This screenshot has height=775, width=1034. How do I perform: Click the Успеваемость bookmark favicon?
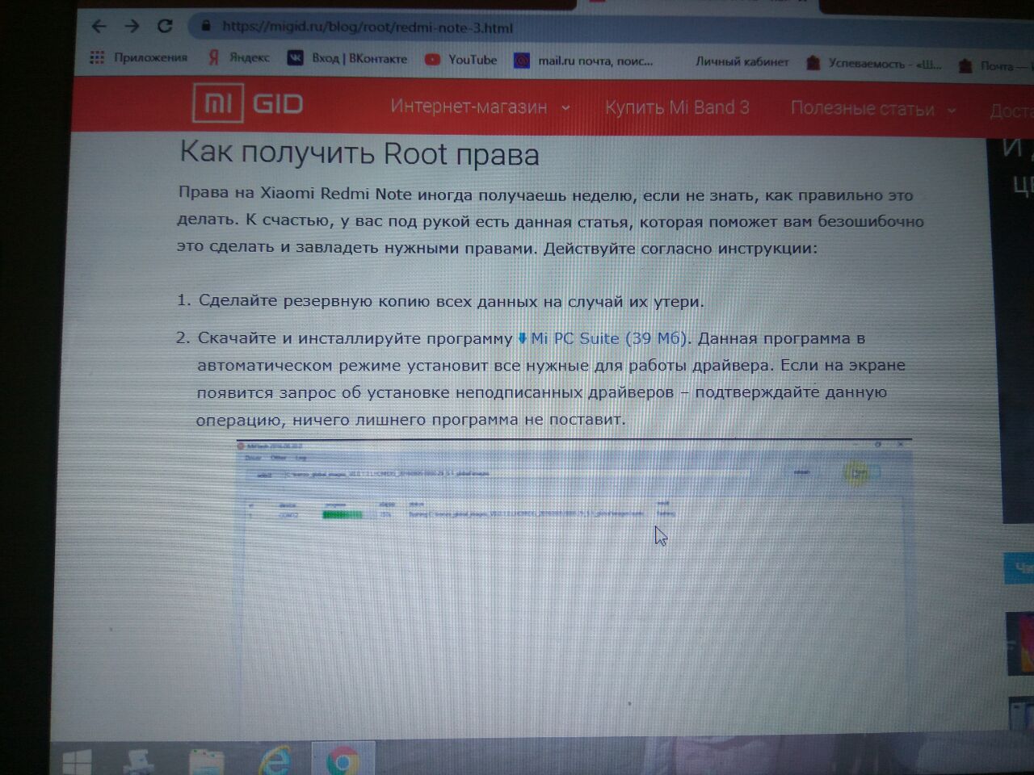(x=813, y=63)
